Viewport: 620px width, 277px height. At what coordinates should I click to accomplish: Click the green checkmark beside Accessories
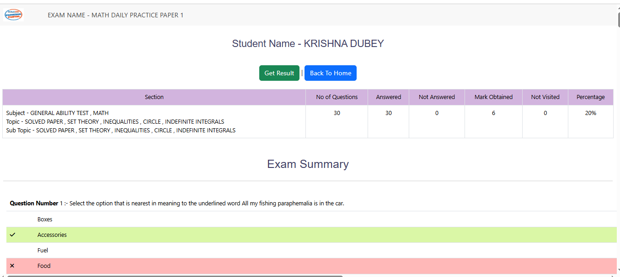12,235
